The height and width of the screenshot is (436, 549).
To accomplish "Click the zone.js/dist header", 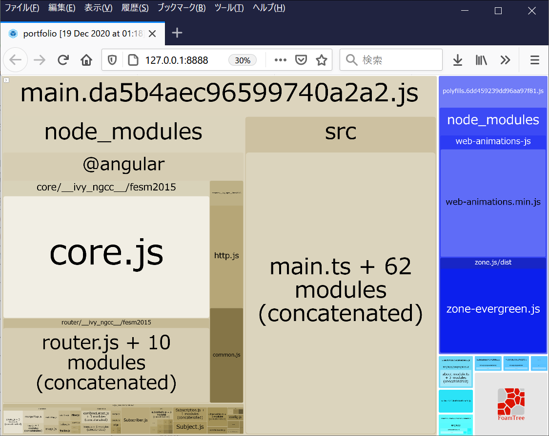I will pyautogui.click(x=493, y=262).
